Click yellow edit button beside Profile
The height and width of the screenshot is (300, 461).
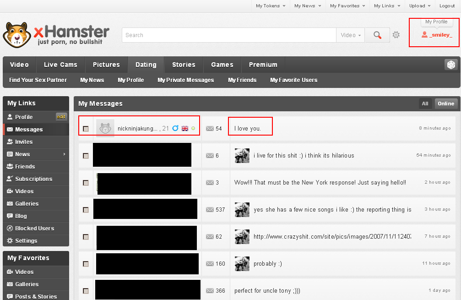[61, 117]
